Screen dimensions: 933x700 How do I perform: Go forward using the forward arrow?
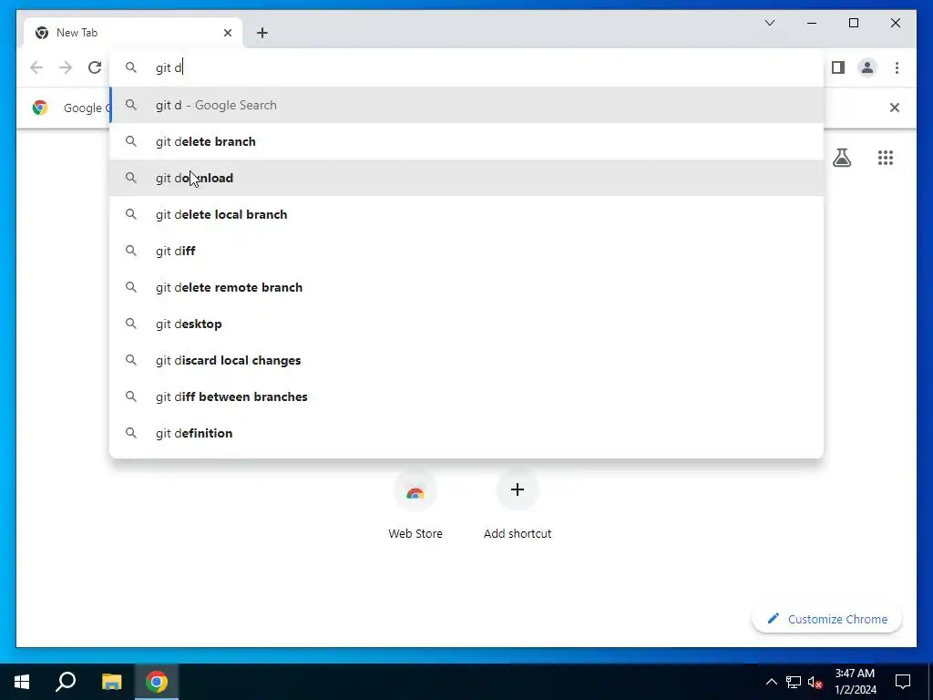(x=66, y=67)
